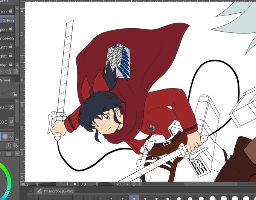Open the intermediate color grid tab icon
This screenshot has width=256, height=200.
(8, 154)
